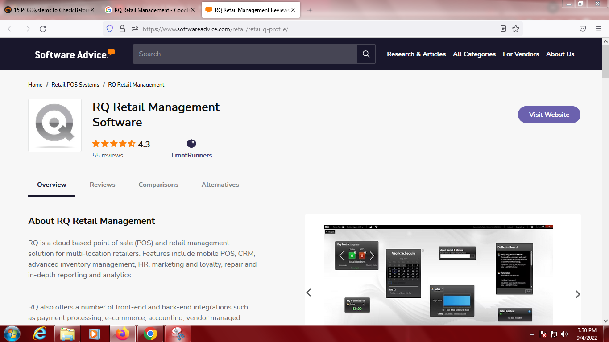Open the Windows Start menu
609x342 pixels.
[x=12, y=334]
